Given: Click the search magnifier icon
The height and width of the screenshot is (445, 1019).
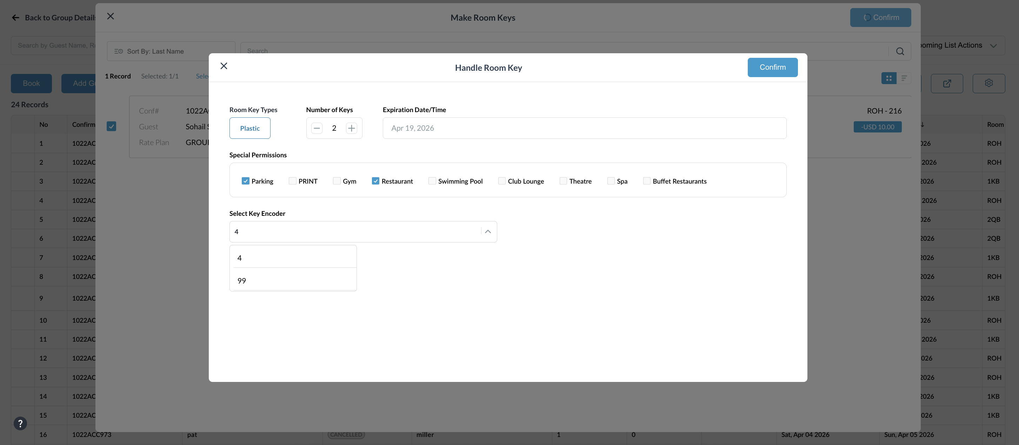Looking at the screenshot, I should point(900,51).
